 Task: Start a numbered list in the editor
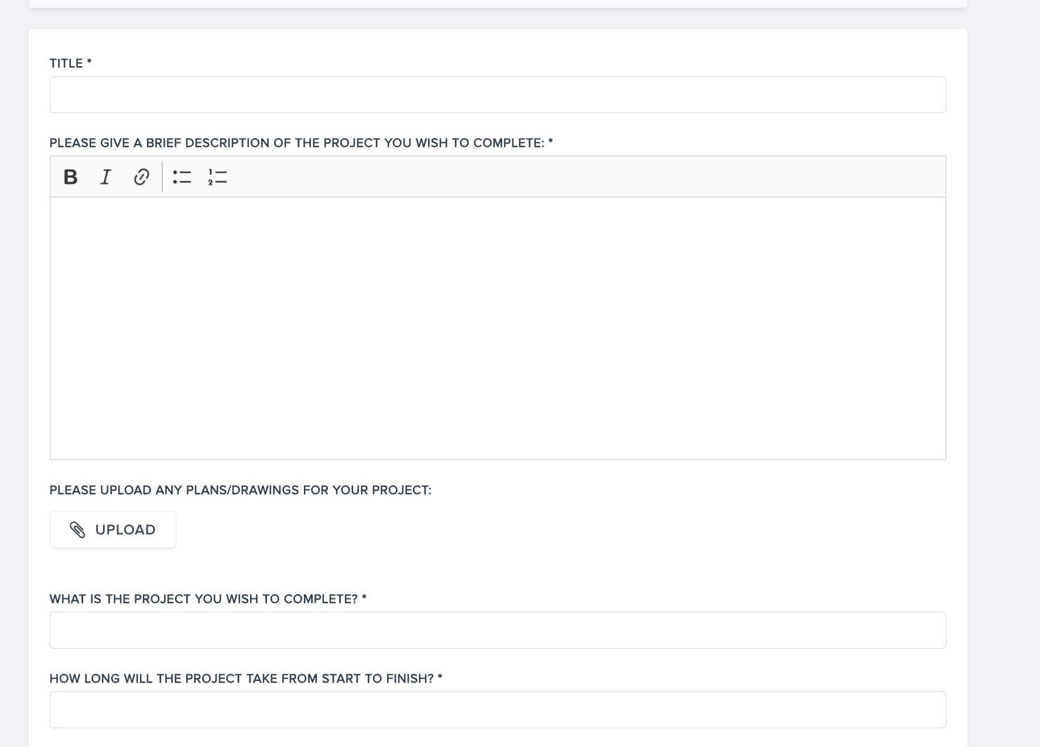[217, 177]
